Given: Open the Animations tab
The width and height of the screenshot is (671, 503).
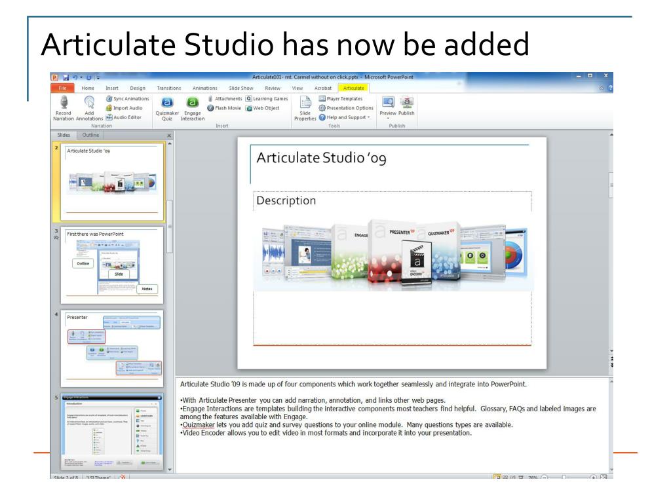Looking at the screenshot, I should click(x=205, y=88).
